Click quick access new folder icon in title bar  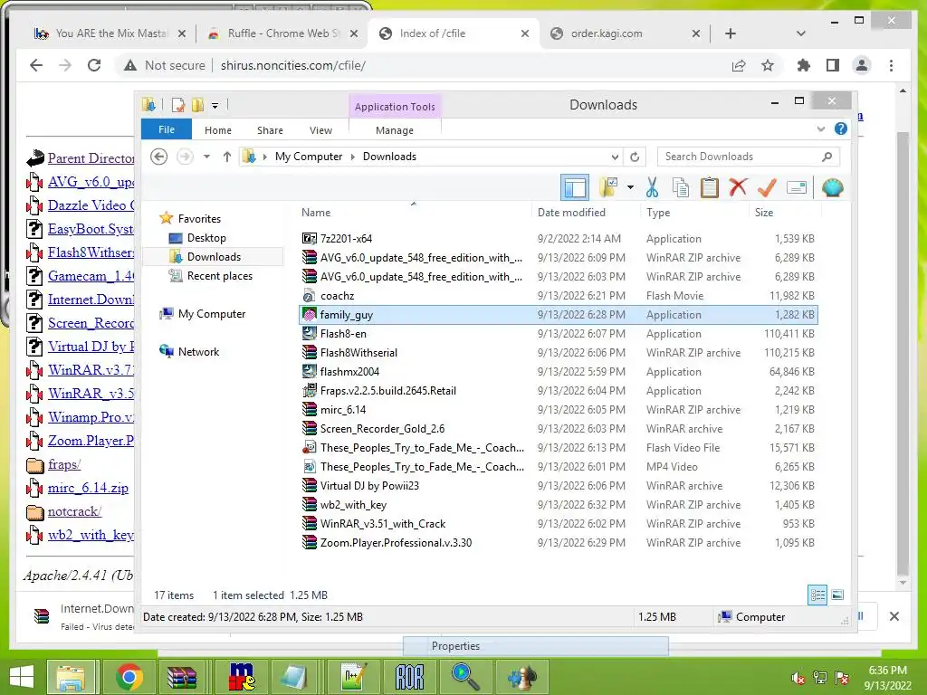(x=197, y=105)
